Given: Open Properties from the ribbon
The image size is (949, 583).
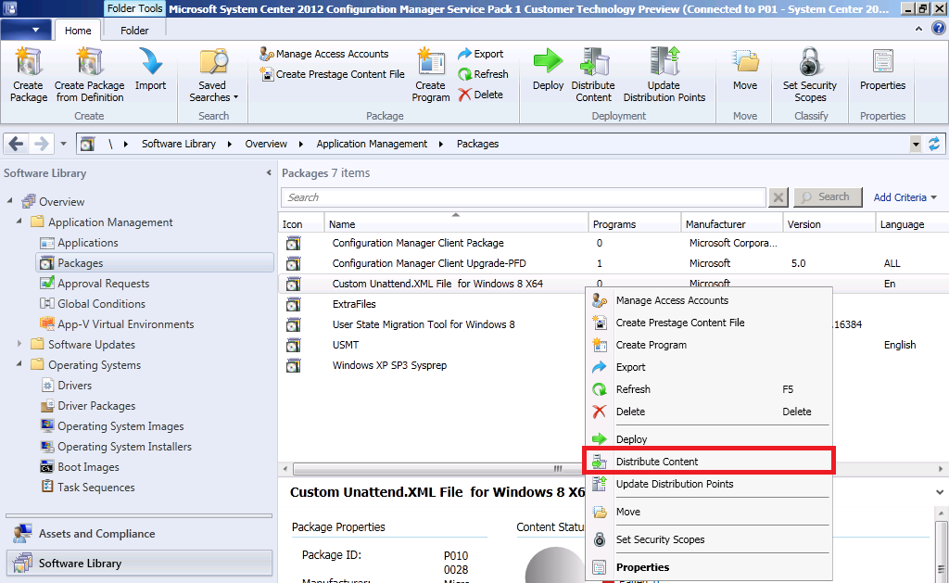Looking at the screenshot, I should click(882, 69).
